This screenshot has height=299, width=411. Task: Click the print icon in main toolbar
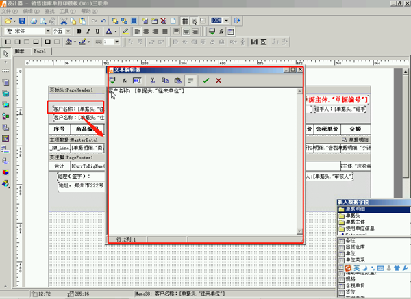tap(34, 21)
